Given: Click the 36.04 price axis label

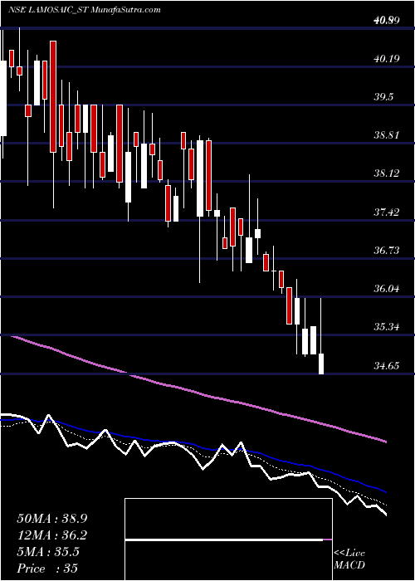Looking at the screenshot, I should point(387,289).
